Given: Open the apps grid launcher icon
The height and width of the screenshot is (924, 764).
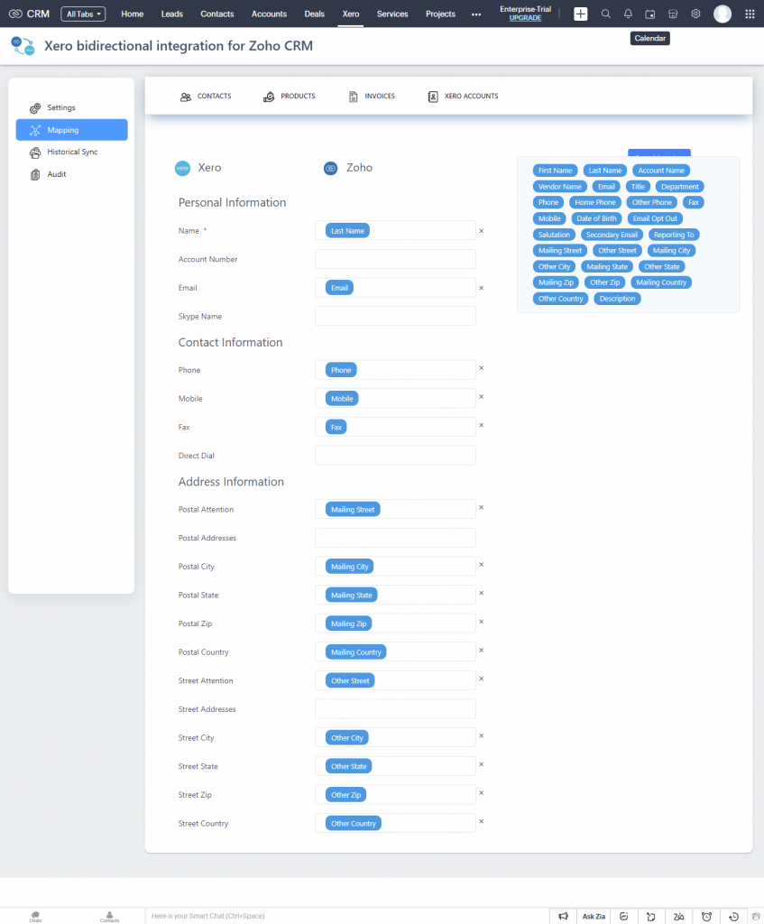Looking at the screenshot, I should tap(750, 14).
